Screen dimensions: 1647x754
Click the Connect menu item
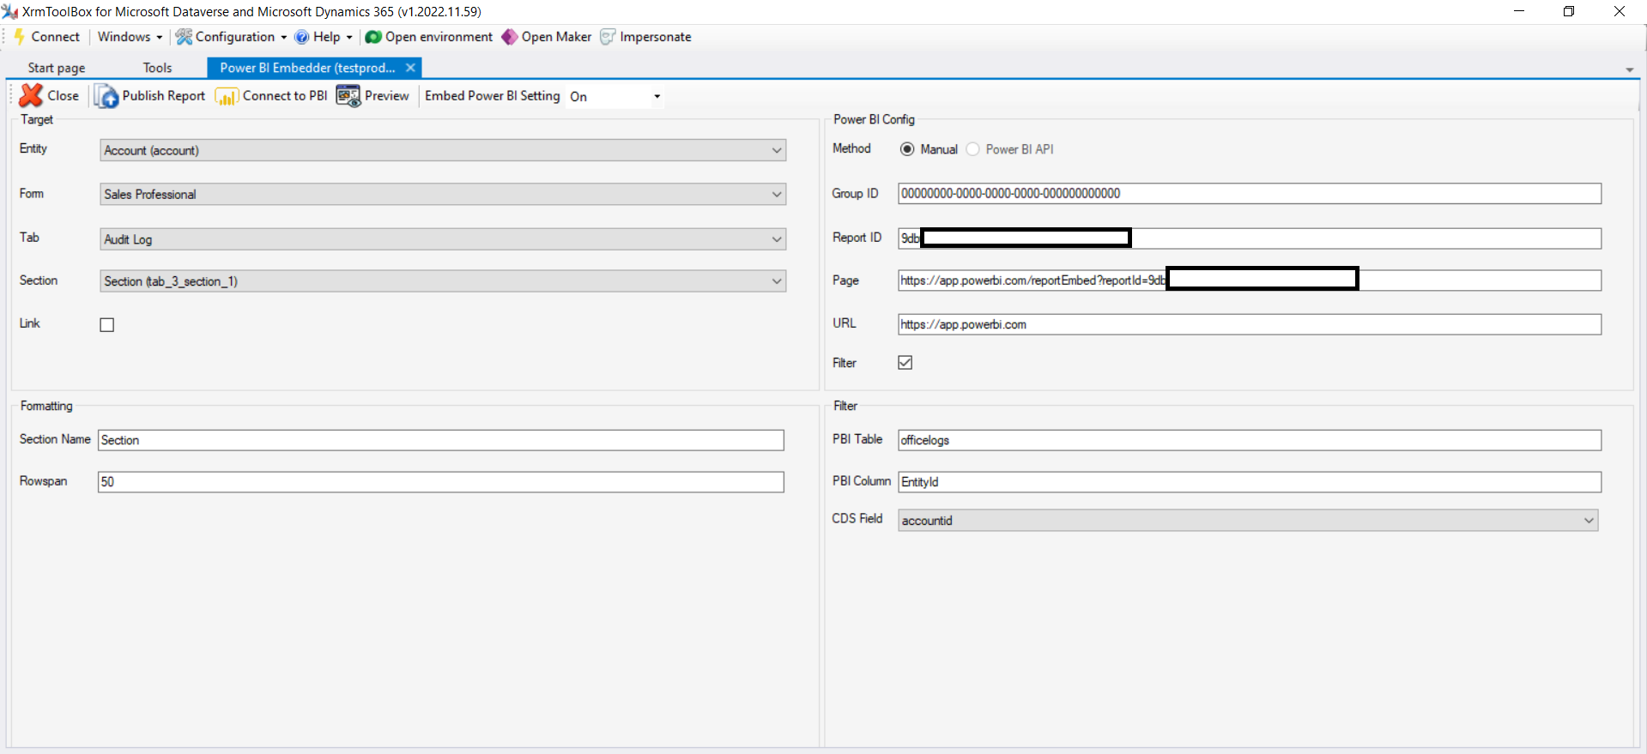click(55, 37)
